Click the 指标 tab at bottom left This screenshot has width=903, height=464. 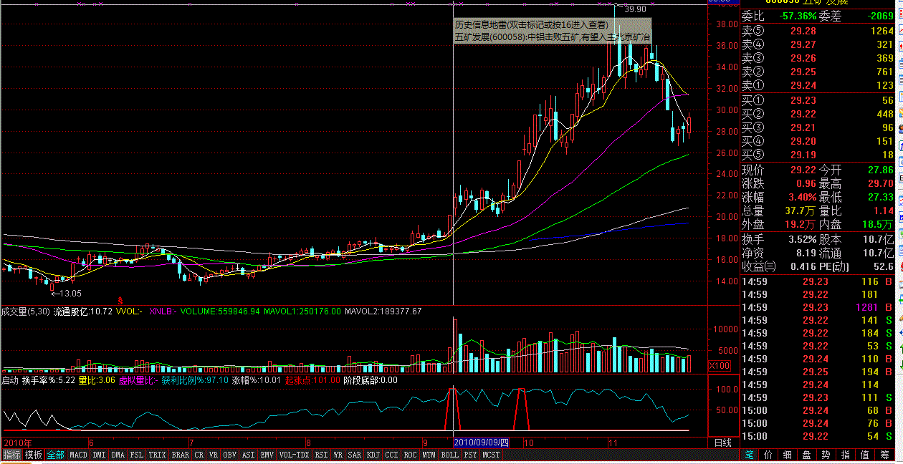[11, 455]
